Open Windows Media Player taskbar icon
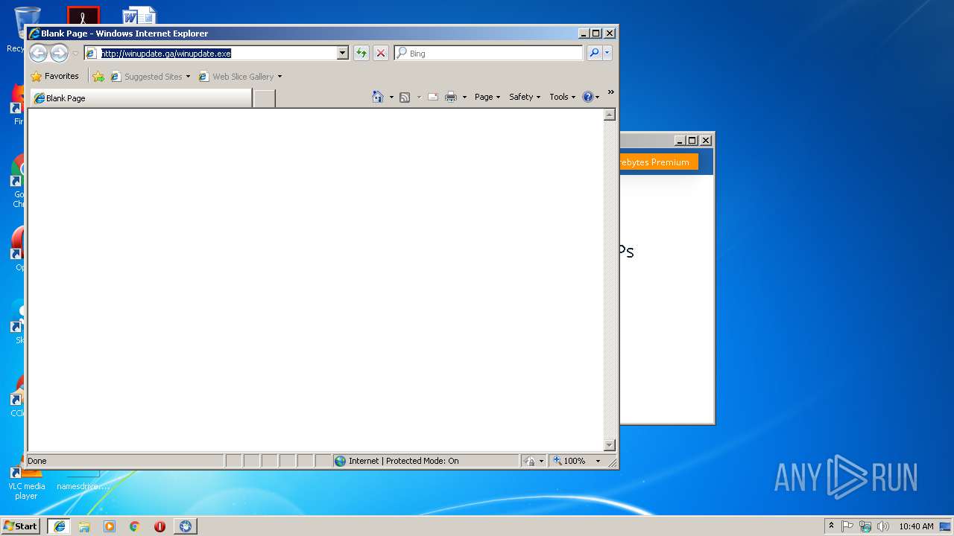The image size is (954, 536). pos(110,526)
